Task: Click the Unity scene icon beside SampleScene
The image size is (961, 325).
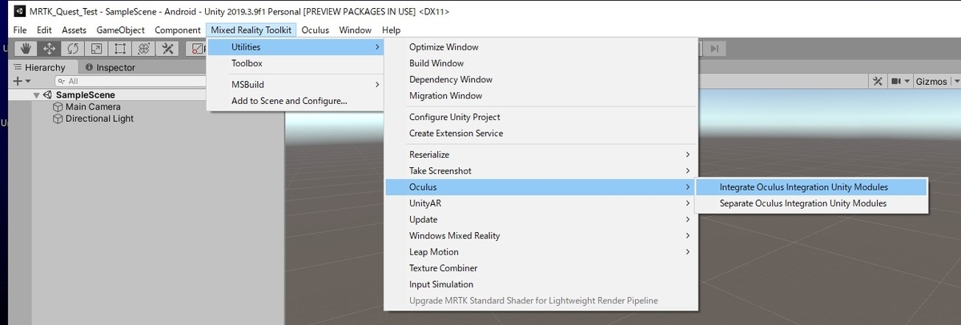Action: [48, 94]
